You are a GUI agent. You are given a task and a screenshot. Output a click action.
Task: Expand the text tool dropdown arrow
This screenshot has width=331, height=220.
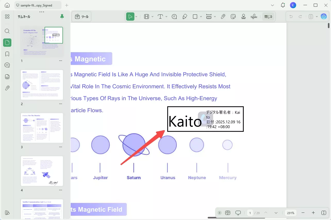click(166, 17)
